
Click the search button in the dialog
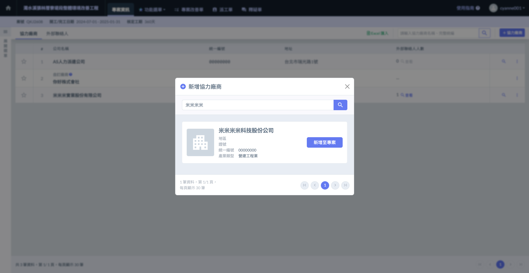(x=340, y=105)
